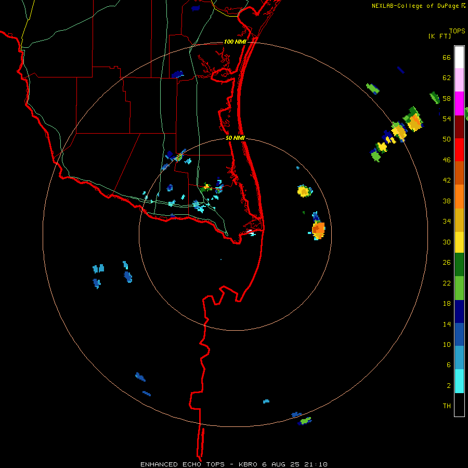468x468 pixels.
Task: Click the light green legend swatch
Action: pos(459,288)
